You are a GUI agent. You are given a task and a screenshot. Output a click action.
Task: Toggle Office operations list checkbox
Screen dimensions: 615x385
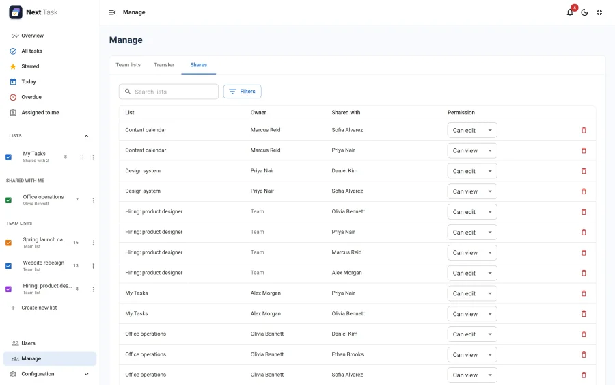9,200
